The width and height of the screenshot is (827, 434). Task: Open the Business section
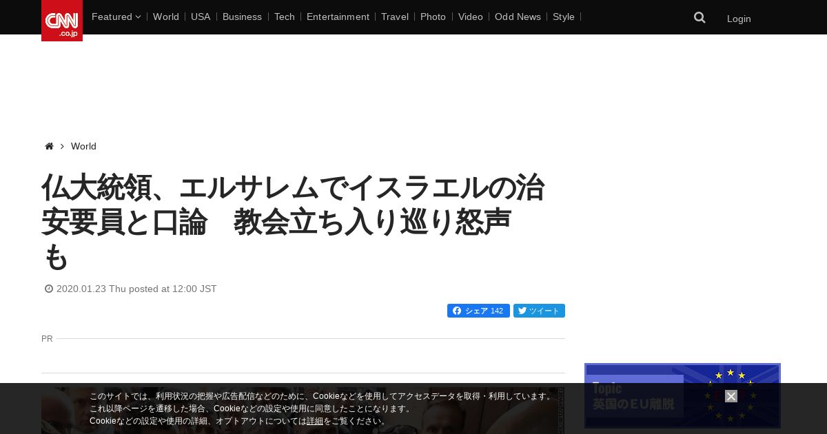click(x=242, y=17)
